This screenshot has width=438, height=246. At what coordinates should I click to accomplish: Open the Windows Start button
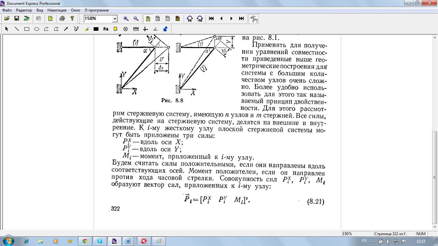tap(8, 241)
